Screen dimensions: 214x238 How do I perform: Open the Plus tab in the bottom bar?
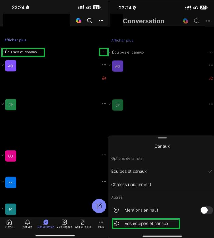(101, 224)
